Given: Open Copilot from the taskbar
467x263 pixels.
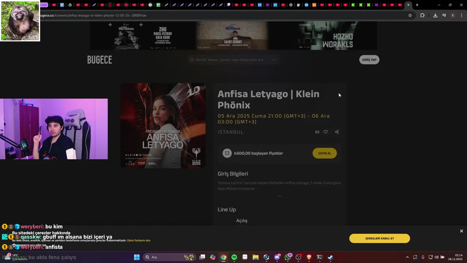Looking at the screenshot, I should (x=213, y=257).
